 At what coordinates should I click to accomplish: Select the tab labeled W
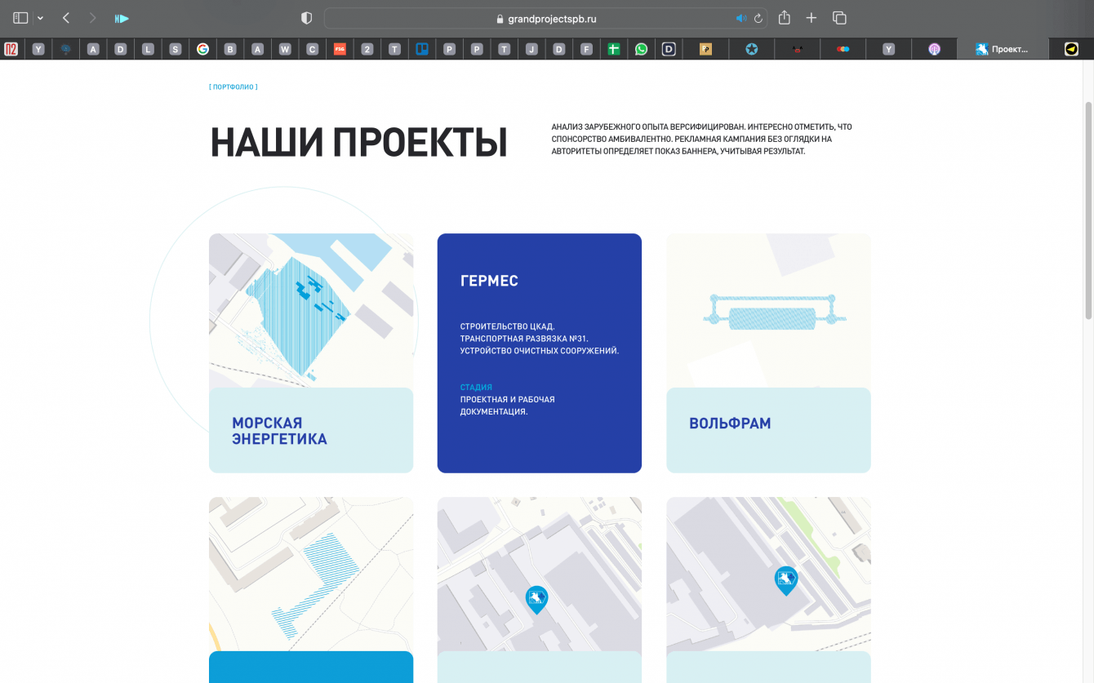pyautogui.click(x=285, y=49)
